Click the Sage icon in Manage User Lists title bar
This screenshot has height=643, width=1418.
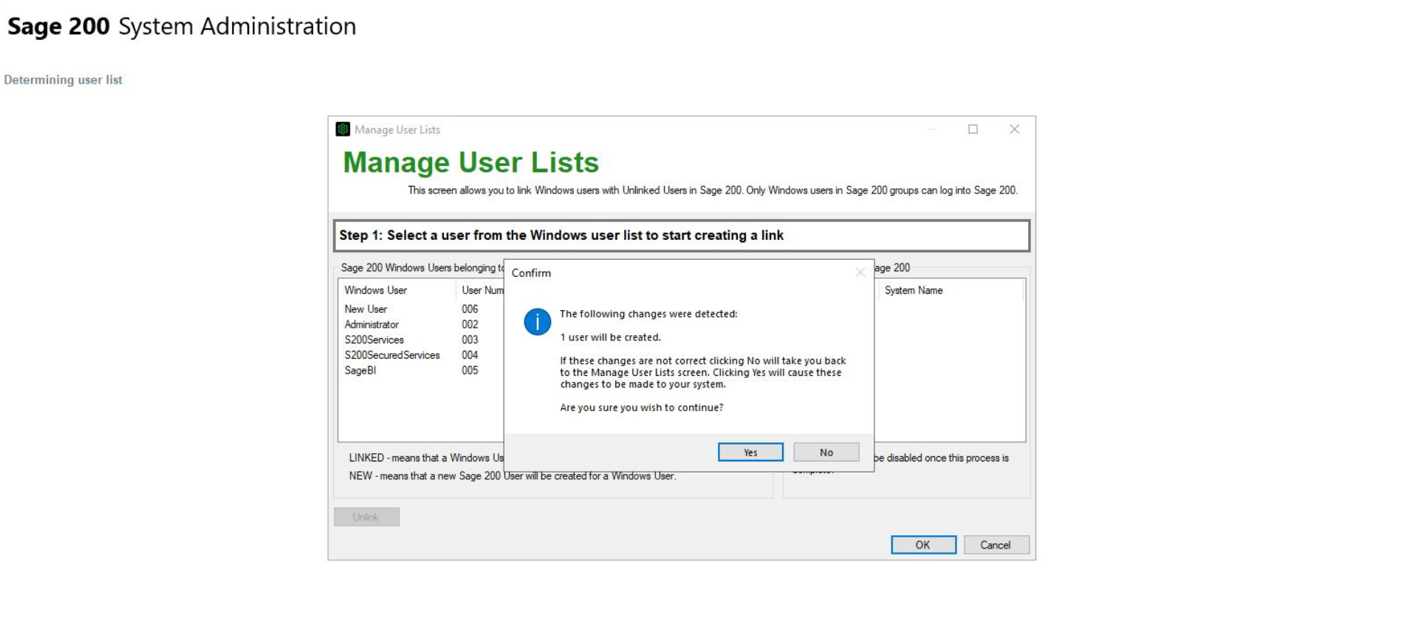point(343,129)
